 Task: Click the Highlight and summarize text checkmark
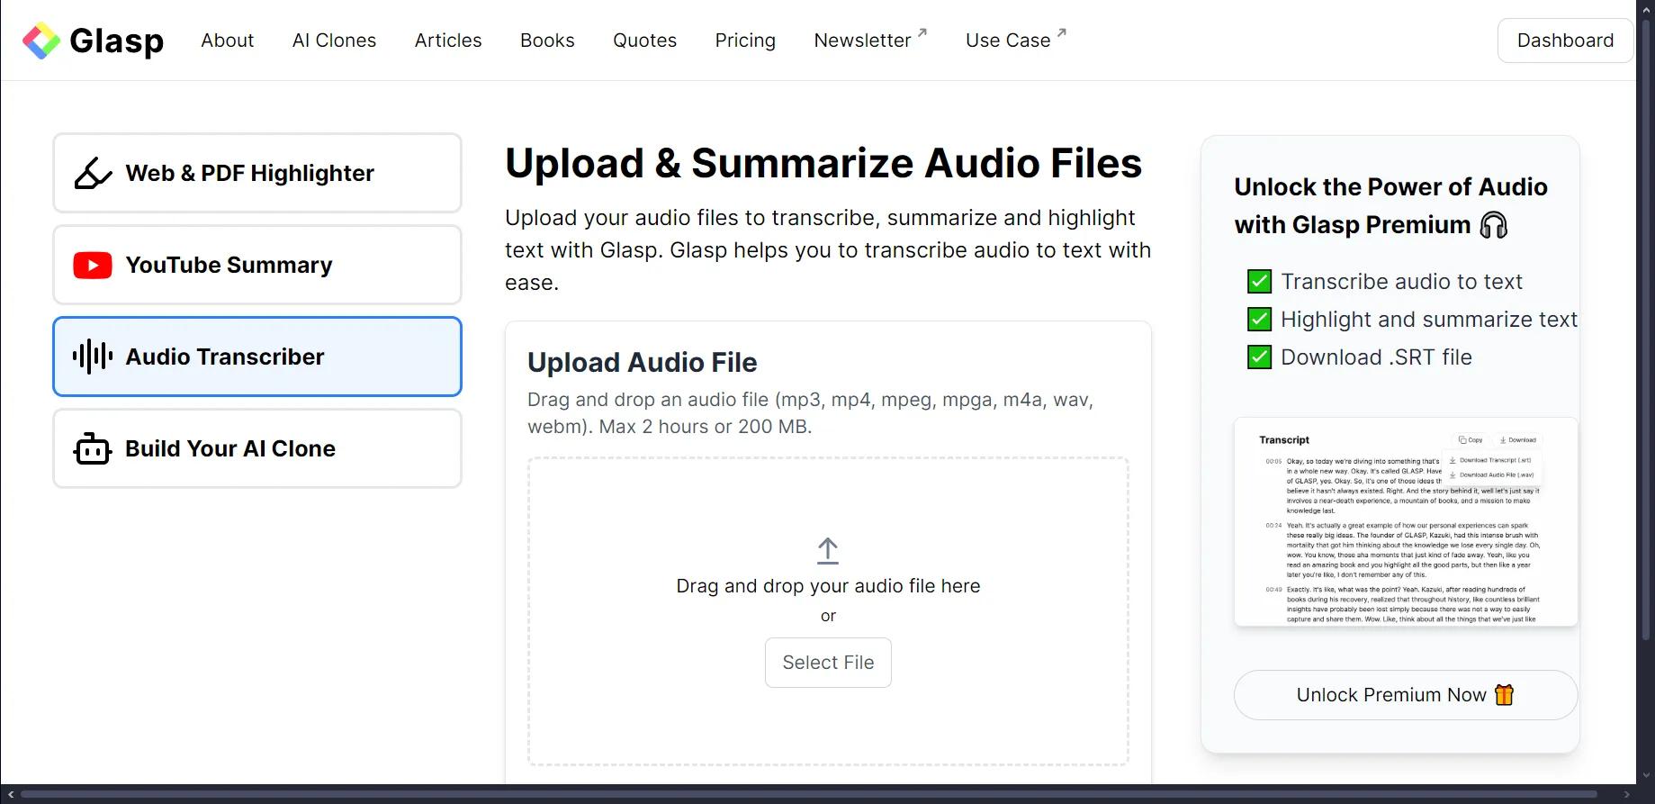point(1259,320)
